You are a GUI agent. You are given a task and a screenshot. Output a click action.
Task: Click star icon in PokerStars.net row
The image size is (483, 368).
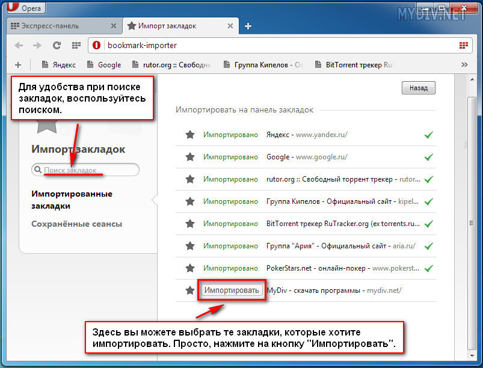[x=190, y=268]
